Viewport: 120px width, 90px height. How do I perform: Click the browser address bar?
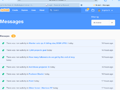57,1
